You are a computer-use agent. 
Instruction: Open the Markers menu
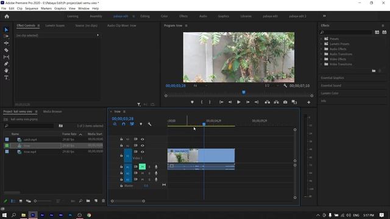(x=46, y=9)
